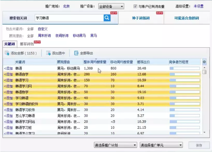Open the 可能适合您的词 tab
212x152 pixels.
tap(186, 18)
